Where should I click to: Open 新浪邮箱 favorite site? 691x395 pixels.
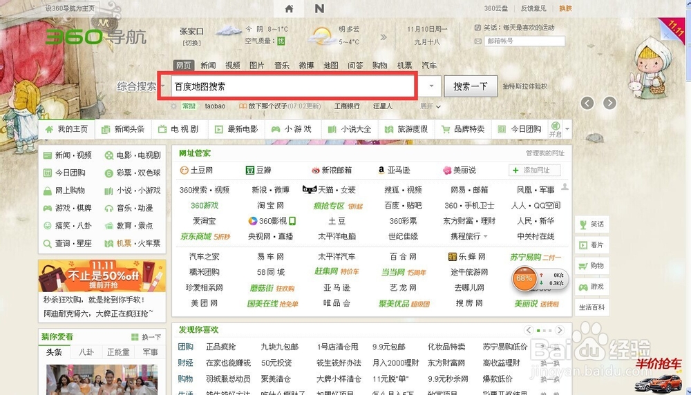[332, 170]
